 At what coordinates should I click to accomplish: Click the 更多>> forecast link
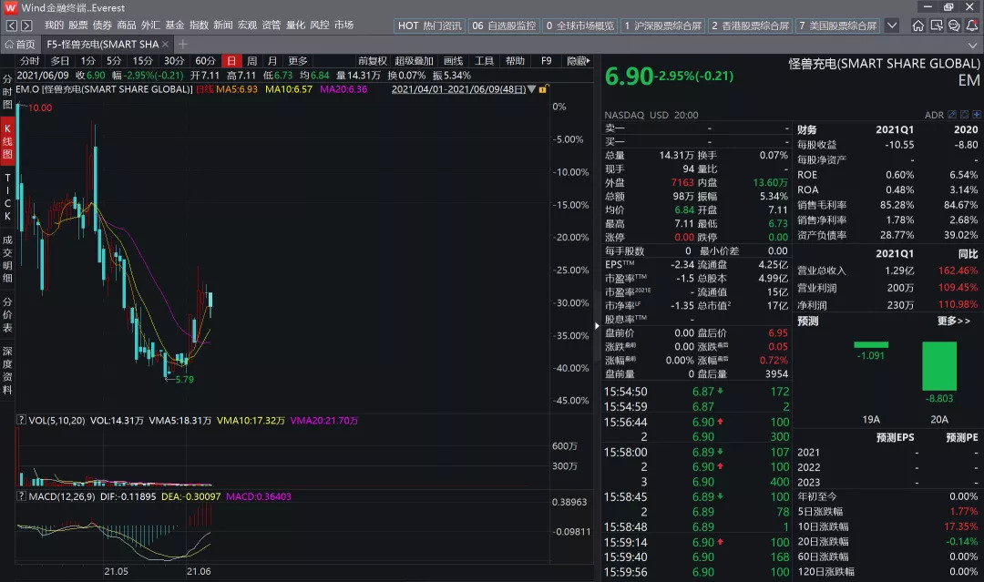(953, 321)
